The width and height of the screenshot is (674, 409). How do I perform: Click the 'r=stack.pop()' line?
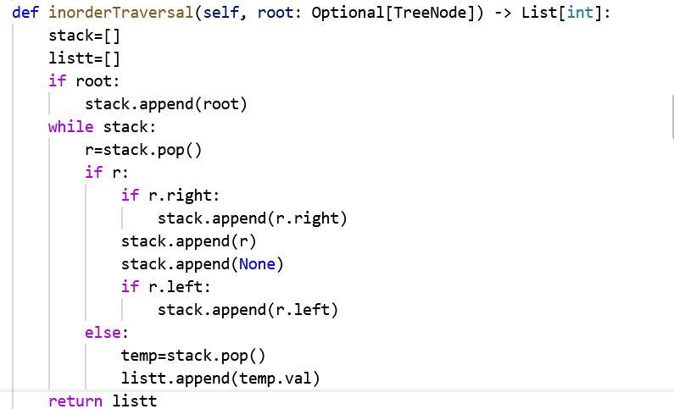(x=143, y=150)
